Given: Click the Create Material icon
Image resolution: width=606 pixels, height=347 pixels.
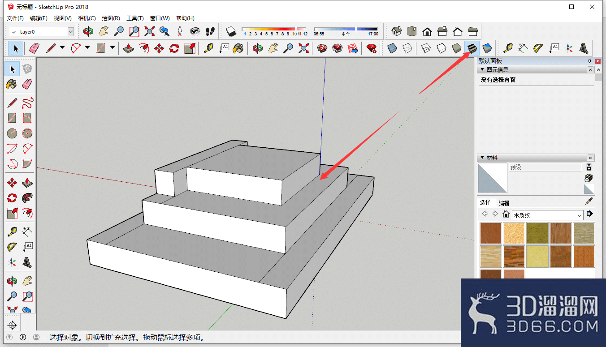Looking at the screenshot, I should [589, 178].
